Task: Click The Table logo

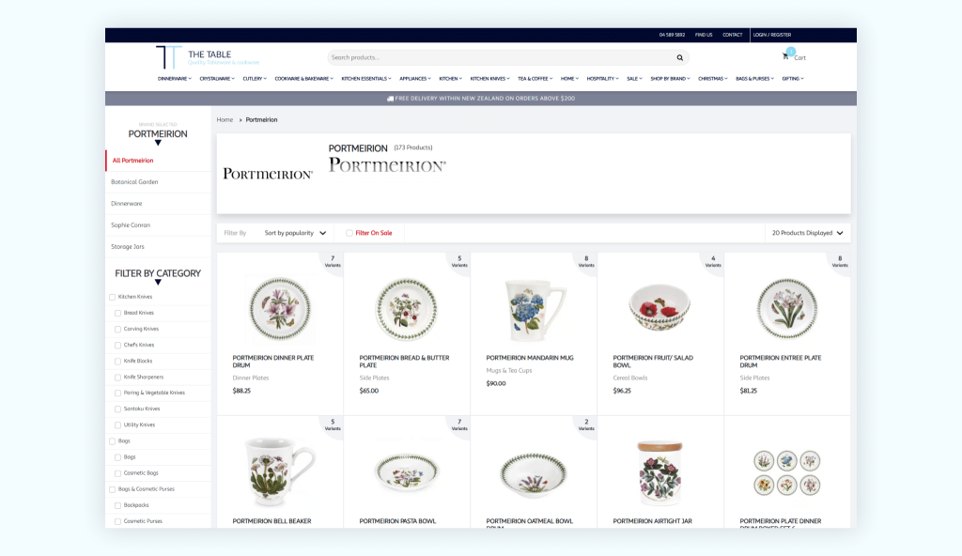Action: pos(208,57)
